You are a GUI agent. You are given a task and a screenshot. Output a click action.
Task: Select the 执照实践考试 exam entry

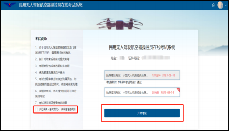pos(142,92)
